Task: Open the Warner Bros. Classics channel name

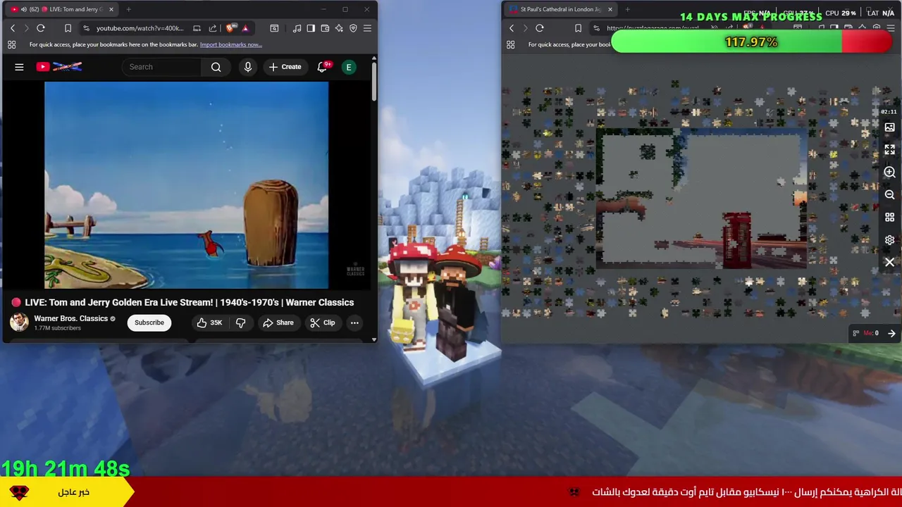Action: 70,318
